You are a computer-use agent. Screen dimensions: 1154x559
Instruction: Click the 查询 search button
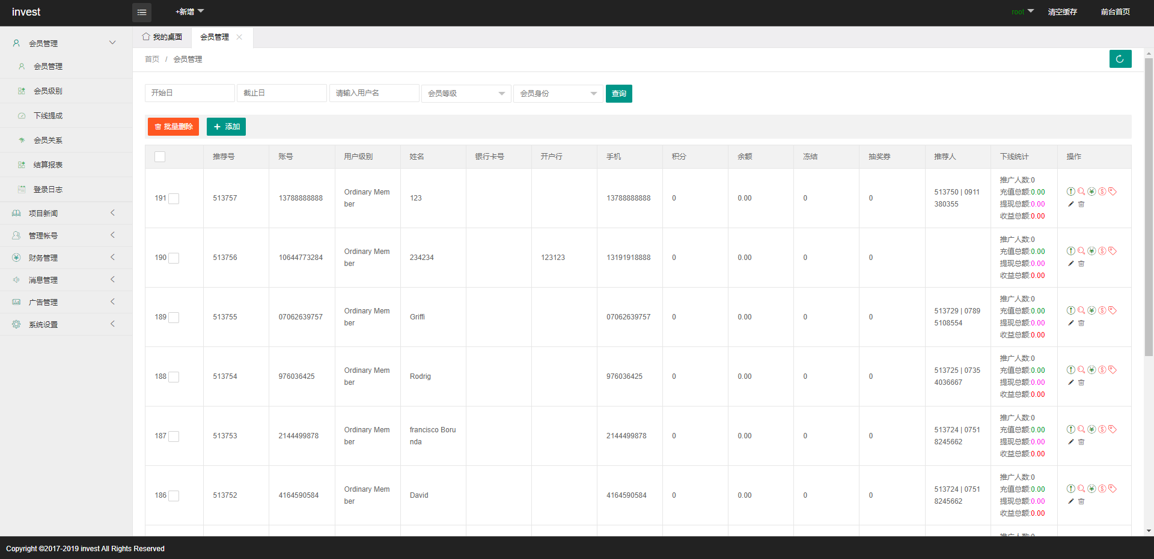618,94
